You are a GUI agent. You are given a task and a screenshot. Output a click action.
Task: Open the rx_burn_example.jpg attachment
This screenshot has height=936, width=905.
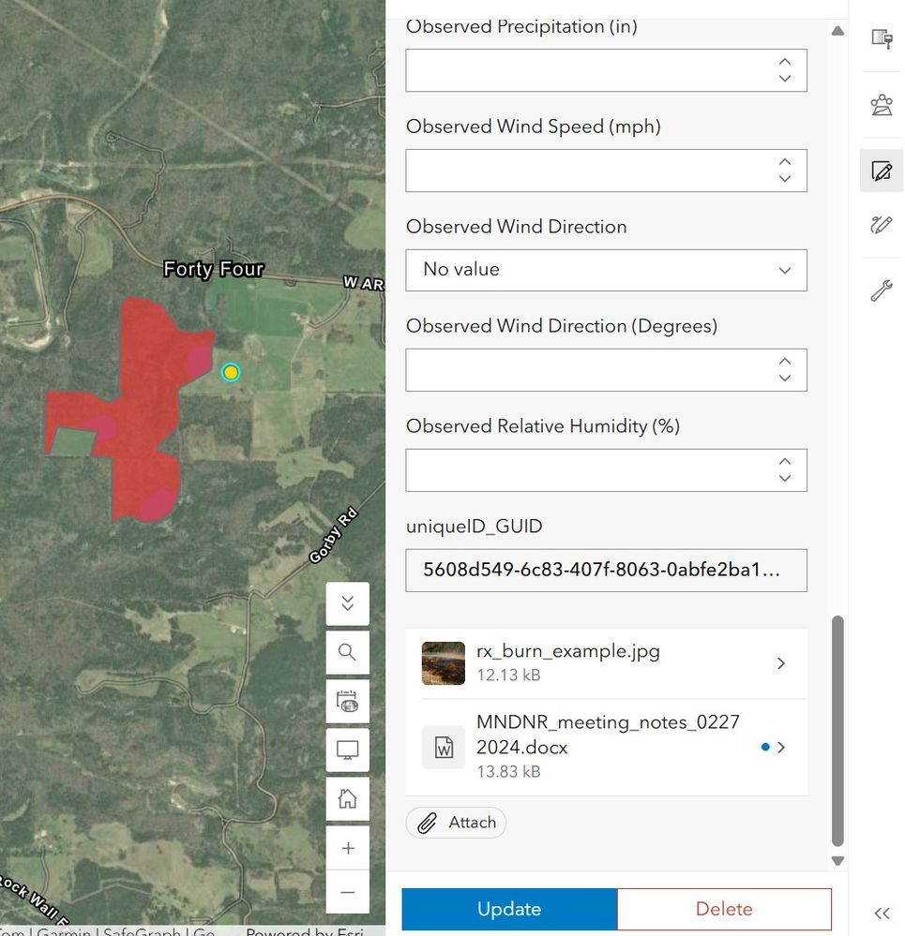point(606,663)
